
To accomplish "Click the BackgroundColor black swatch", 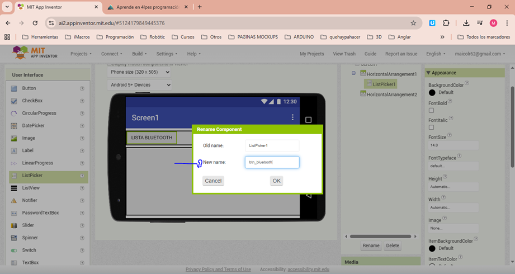I will coord(432,92).
